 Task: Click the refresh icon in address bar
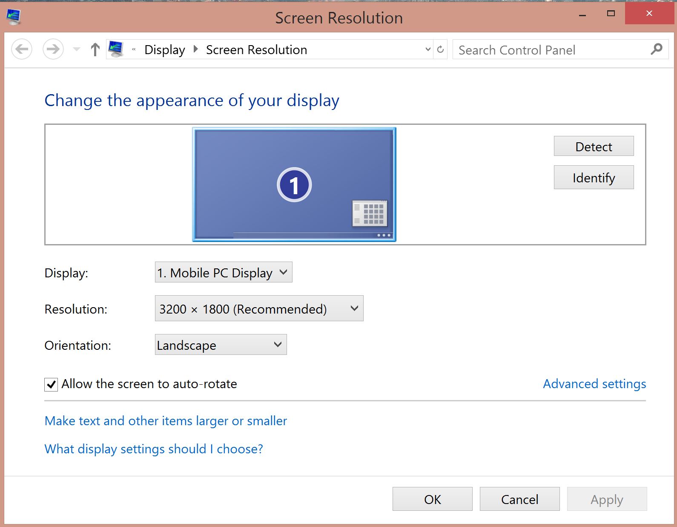click(440, 49)
